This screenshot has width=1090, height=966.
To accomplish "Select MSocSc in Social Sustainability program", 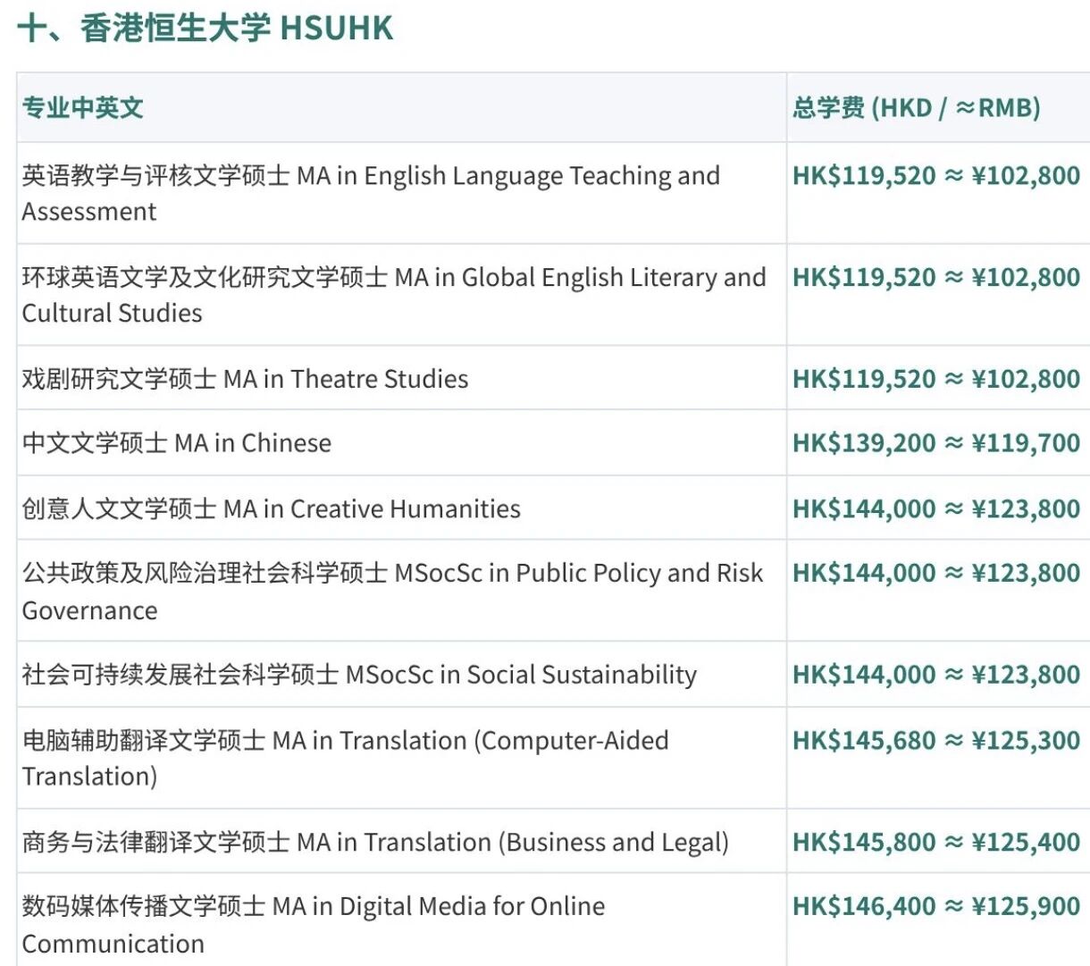I will tap(359, 675).
